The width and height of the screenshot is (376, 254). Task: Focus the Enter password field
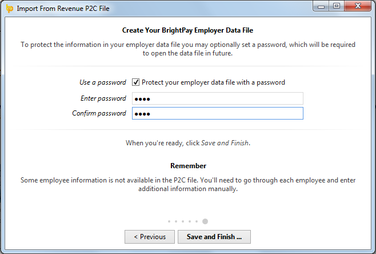coord(218,98)
